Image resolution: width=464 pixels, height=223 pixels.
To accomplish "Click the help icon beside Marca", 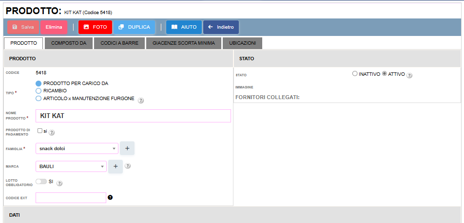I will click(128, 166).
